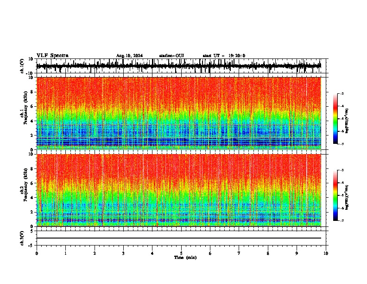
Task: Click the log(PSD) label beside ch.1 color bar
Action: pyautogui.click(x=347, y=121)
